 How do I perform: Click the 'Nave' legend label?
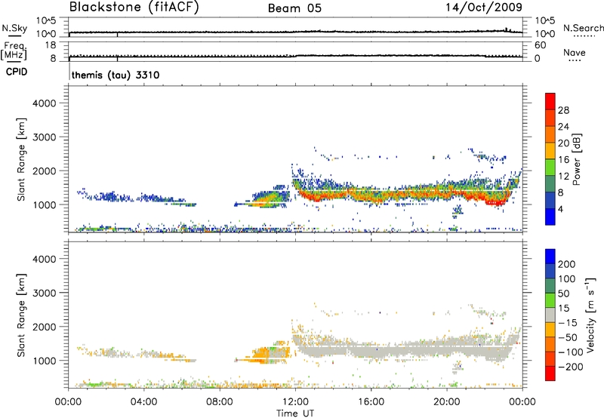574,52
